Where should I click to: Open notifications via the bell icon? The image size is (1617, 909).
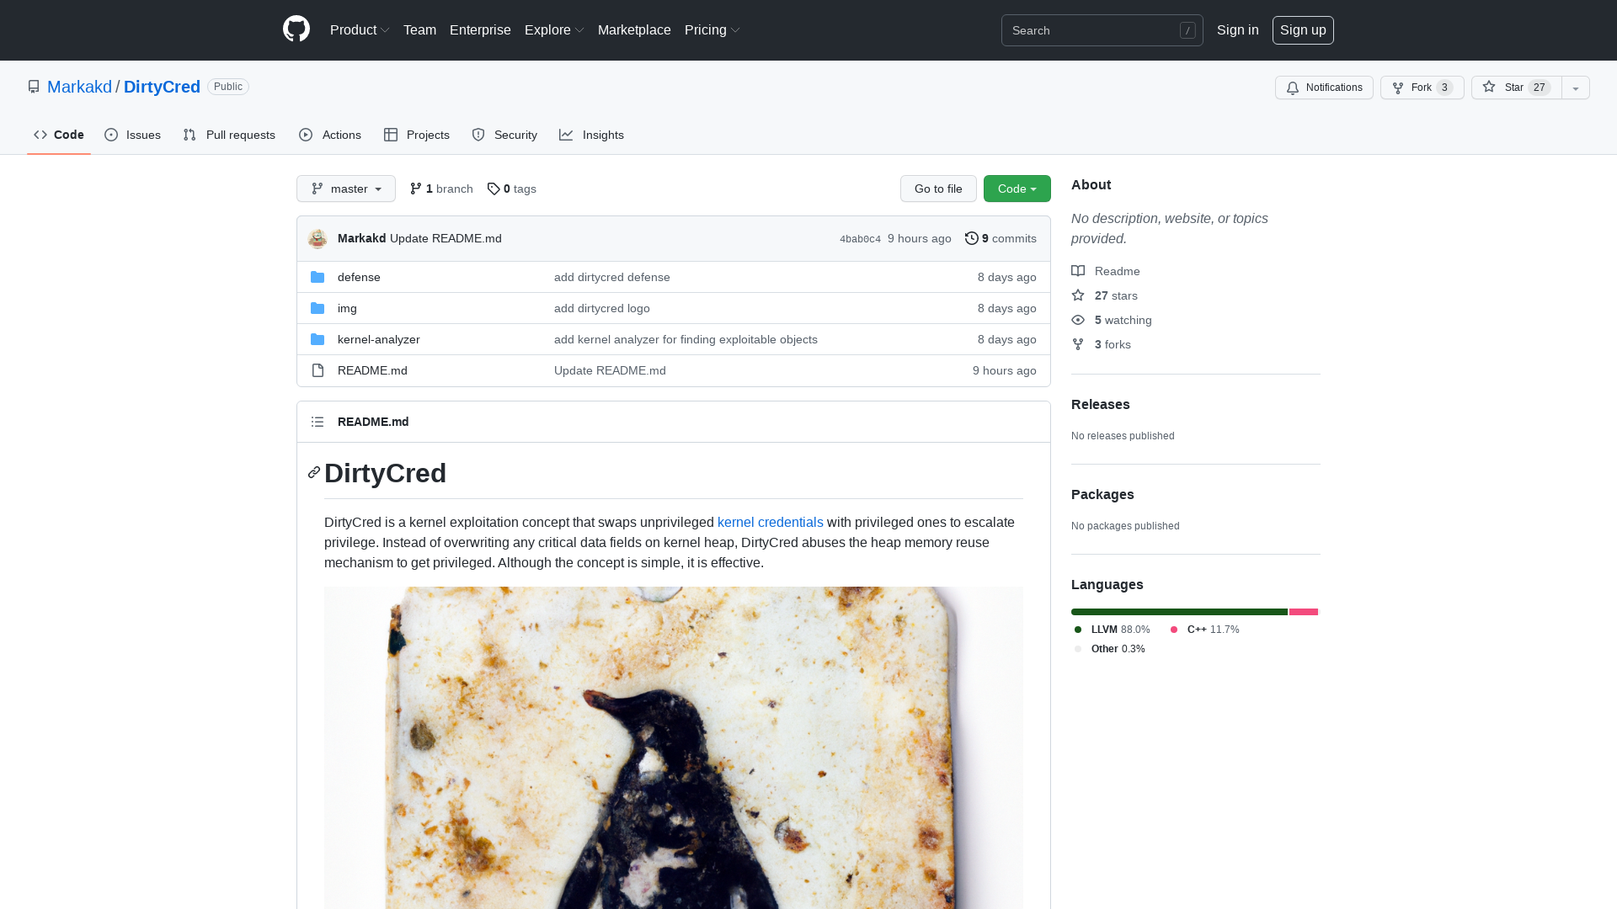click(x=1293, y=88)
